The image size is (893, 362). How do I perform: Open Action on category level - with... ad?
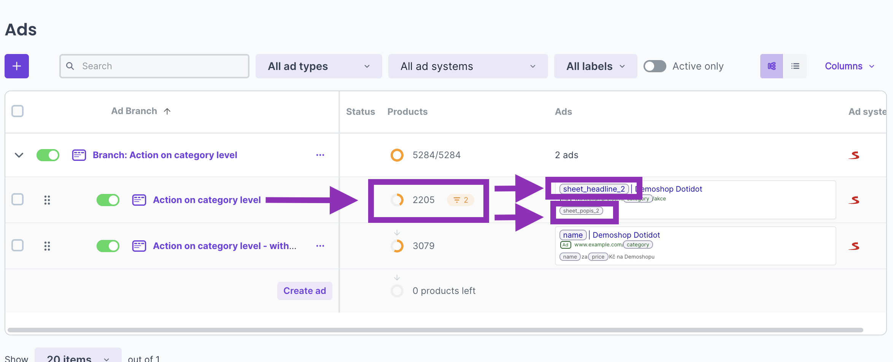point(224,246)
